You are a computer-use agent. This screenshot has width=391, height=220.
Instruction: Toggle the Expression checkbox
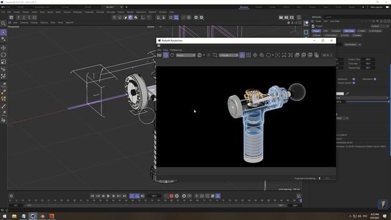pyautogui.click(x=354, y=79)
